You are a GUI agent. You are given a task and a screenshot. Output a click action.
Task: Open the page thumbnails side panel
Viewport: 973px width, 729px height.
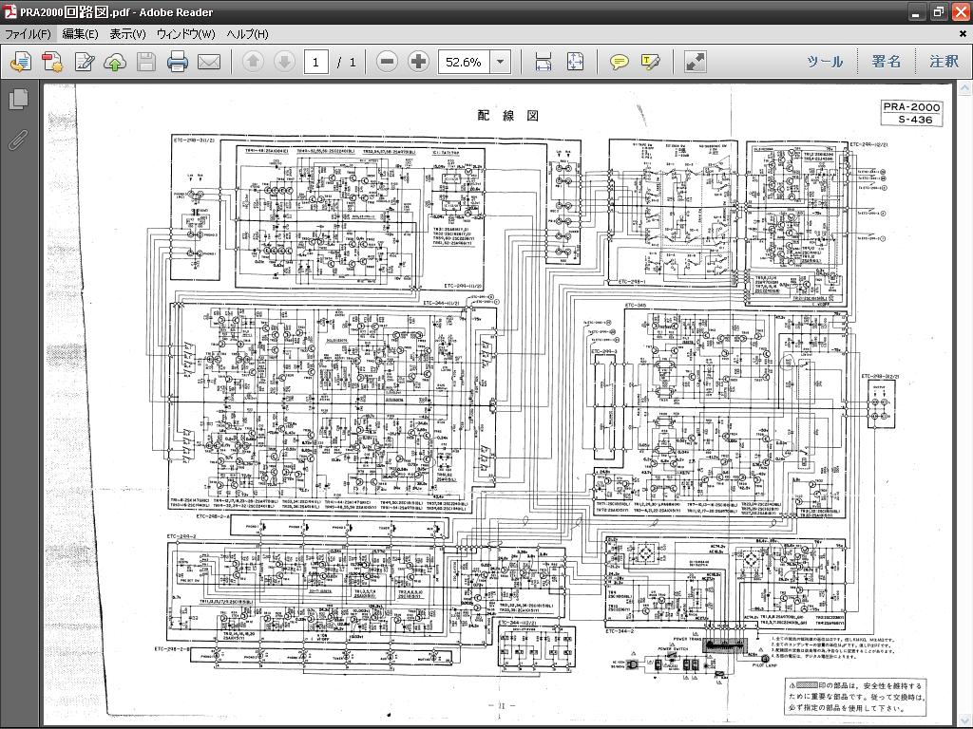[19, 99]
